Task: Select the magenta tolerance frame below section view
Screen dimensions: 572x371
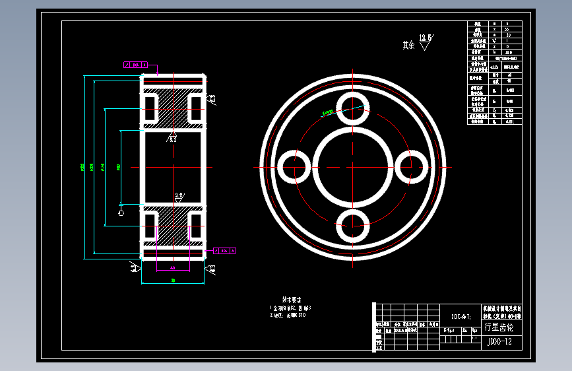Action: coord(224,251)
